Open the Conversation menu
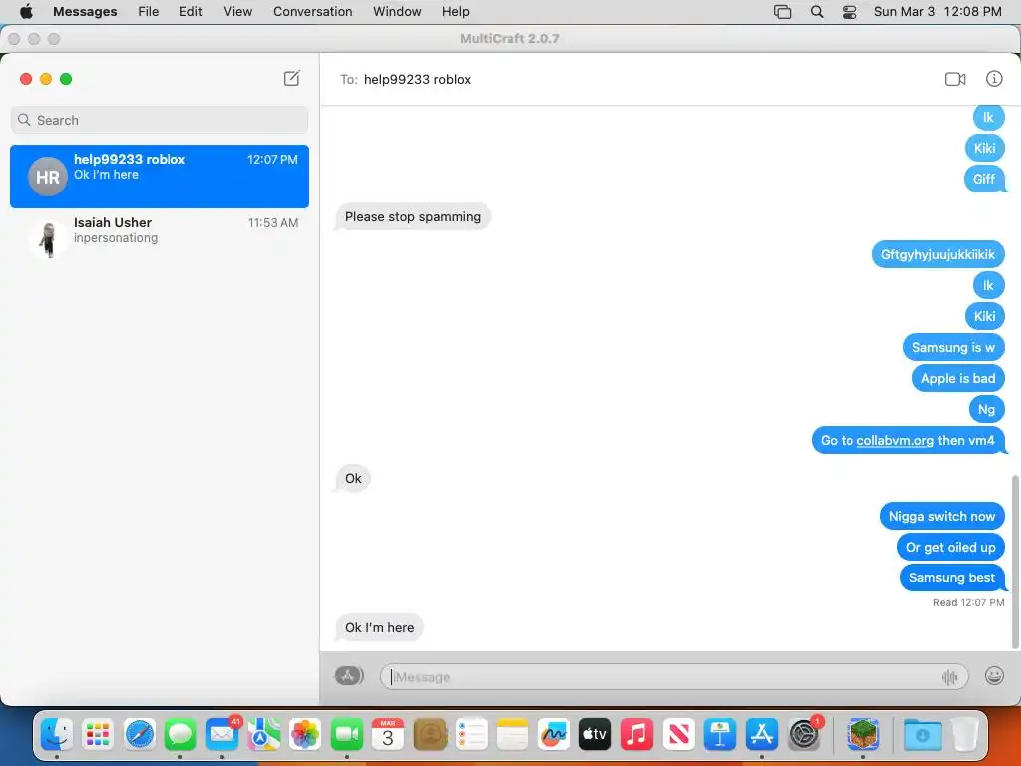 [x=312, y=11]
